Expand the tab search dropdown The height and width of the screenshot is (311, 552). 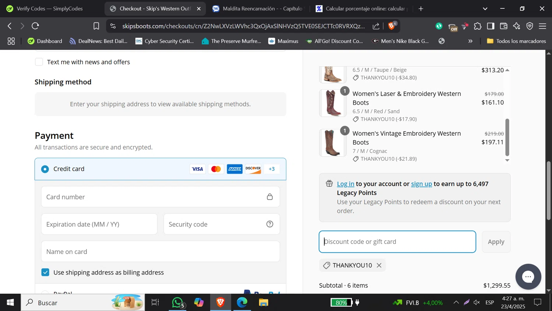coord(485,8)
